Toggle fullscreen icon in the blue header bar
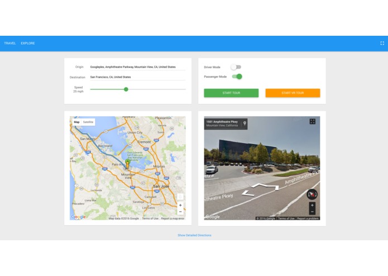Screen dimensions: 388x276 click(382, 44)
